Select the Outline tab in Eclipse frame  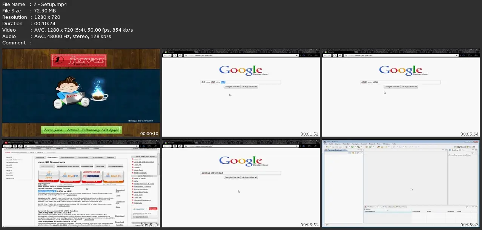pos(455,151)
